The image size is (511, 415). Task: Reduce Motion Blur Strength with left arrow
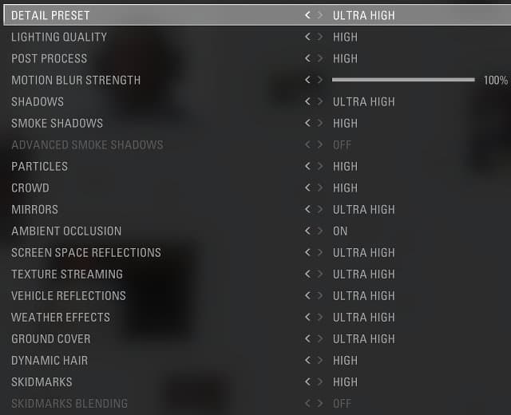307,80
